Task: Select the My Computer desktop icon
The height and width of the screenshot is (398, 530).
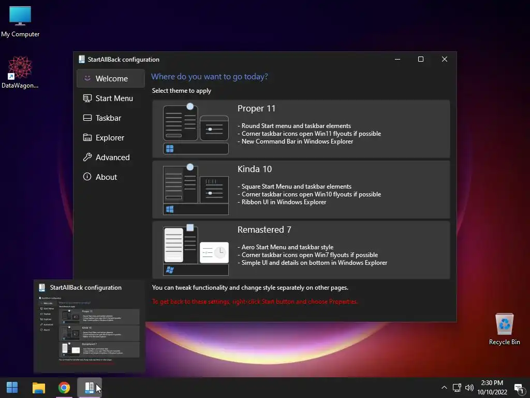Action: pyautogui.click(x=20, y=21)
